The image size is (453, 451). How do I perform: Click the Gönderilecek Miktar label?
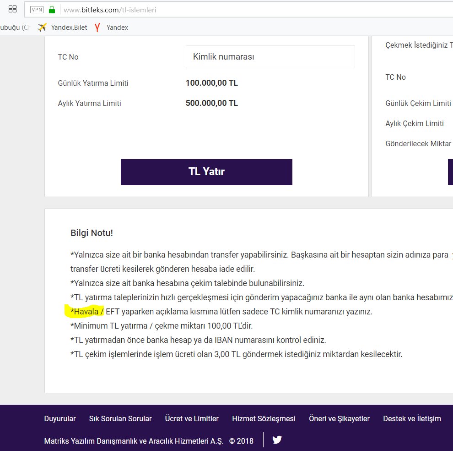click(x=418, y=144)
